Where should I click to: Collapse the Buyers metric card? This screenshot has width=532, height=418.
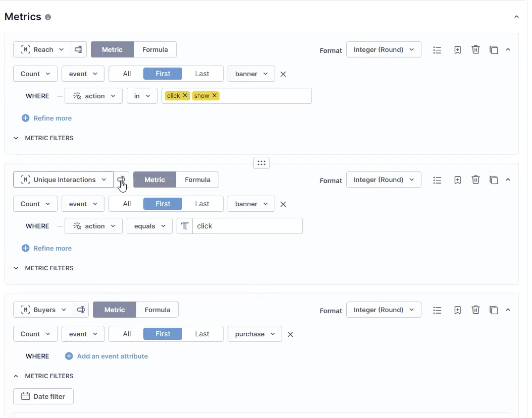point(508,310)
